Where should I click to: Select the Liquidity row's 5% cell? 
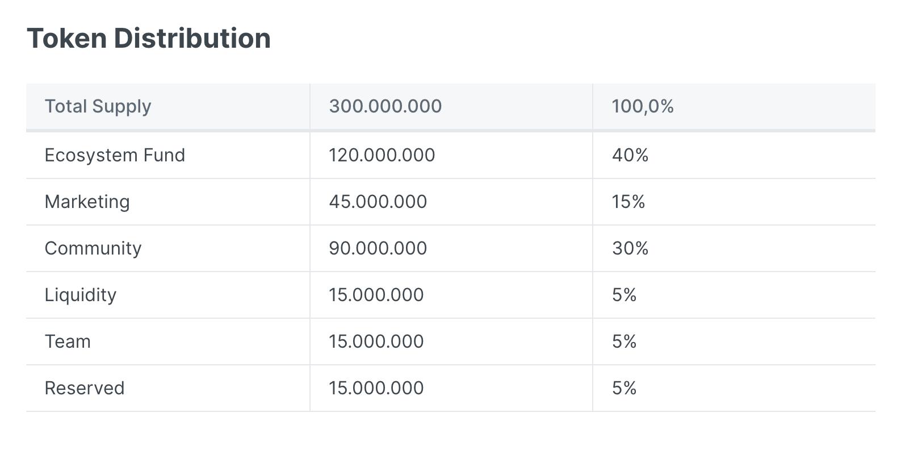(x=624, y=295)
